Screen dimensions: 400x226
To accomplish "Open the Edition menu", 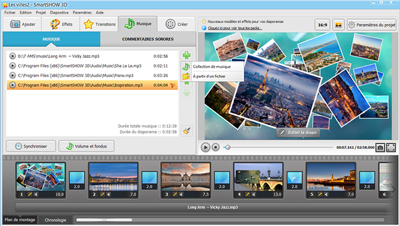I will click(26, 13).
